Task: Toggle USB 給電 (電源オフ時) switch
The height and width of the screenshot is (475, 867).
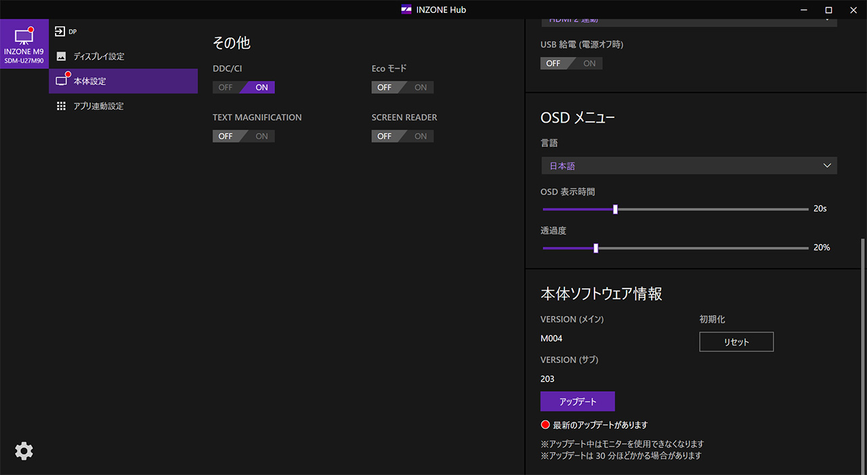Action: tap(571, 63)
